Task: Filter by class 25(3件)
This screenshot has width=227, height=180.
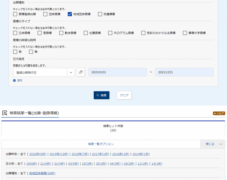Action: tap(87, 163)
